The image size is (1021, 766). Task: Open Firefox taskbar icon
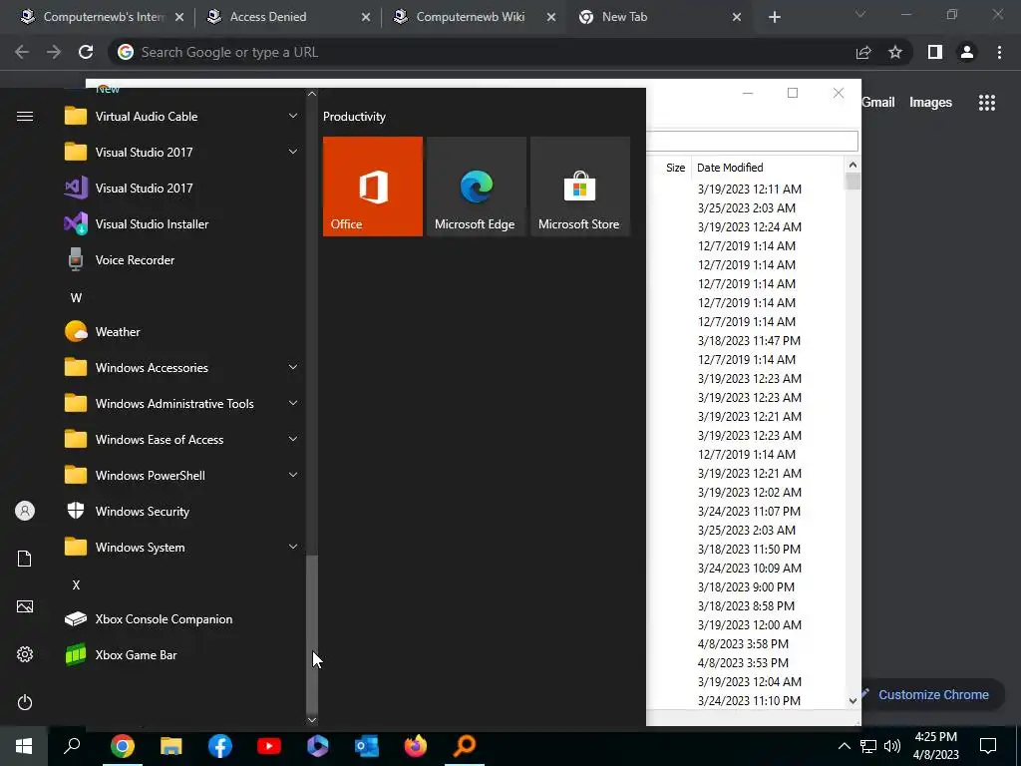416,746
